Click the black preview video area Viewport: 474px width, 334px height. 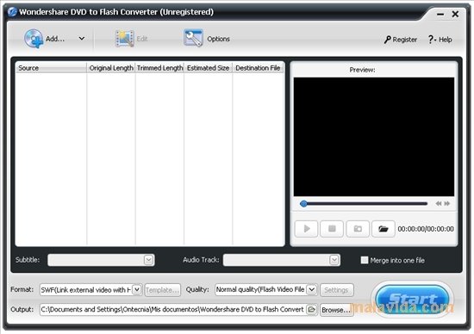tap(374, 137)
